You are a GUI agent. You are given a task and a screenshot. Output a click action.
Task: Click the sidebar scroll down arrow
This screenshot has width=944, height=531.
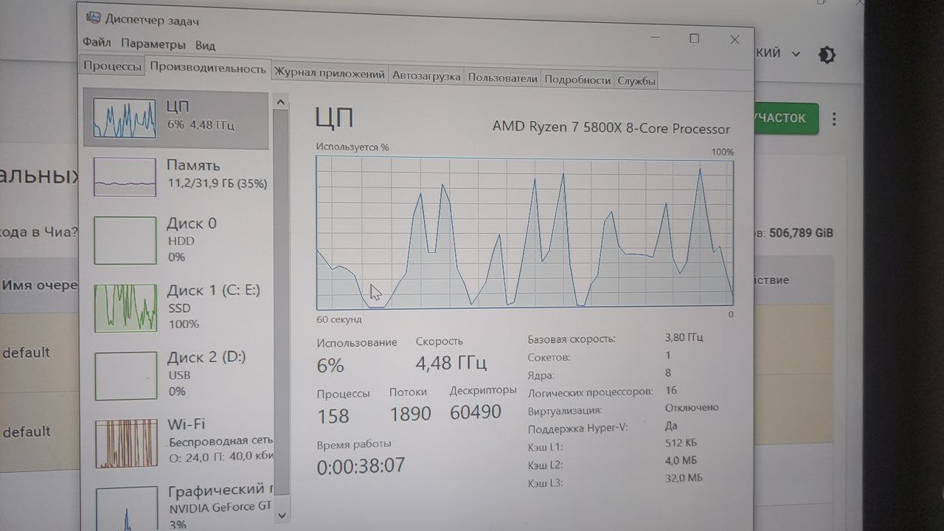pos(282,516)
